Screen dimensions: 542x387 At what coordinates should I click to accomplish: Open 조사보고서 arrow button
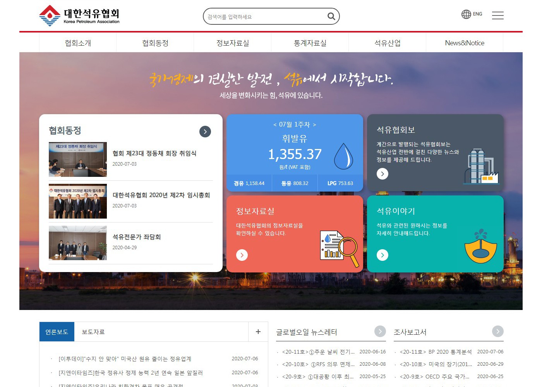pos(497,331)
